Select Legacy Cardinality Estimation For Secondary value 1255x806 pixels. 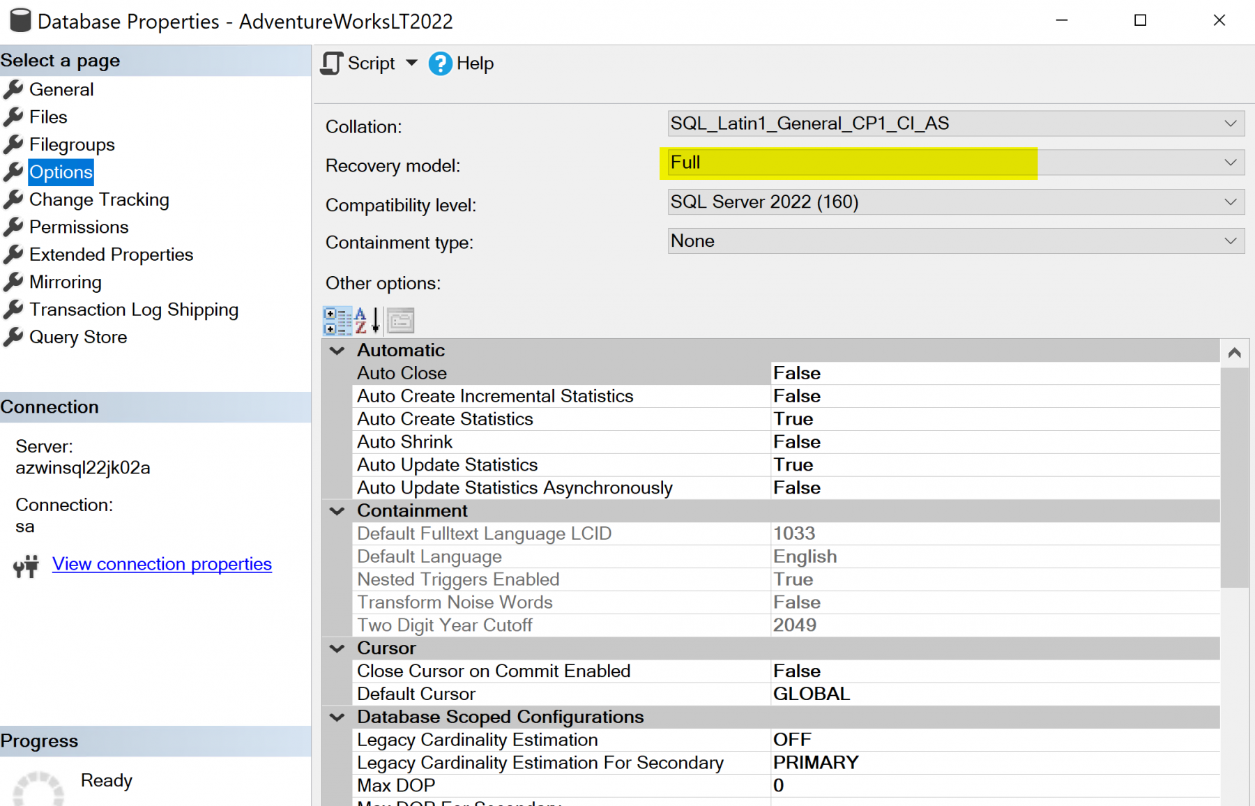[995, 763]
